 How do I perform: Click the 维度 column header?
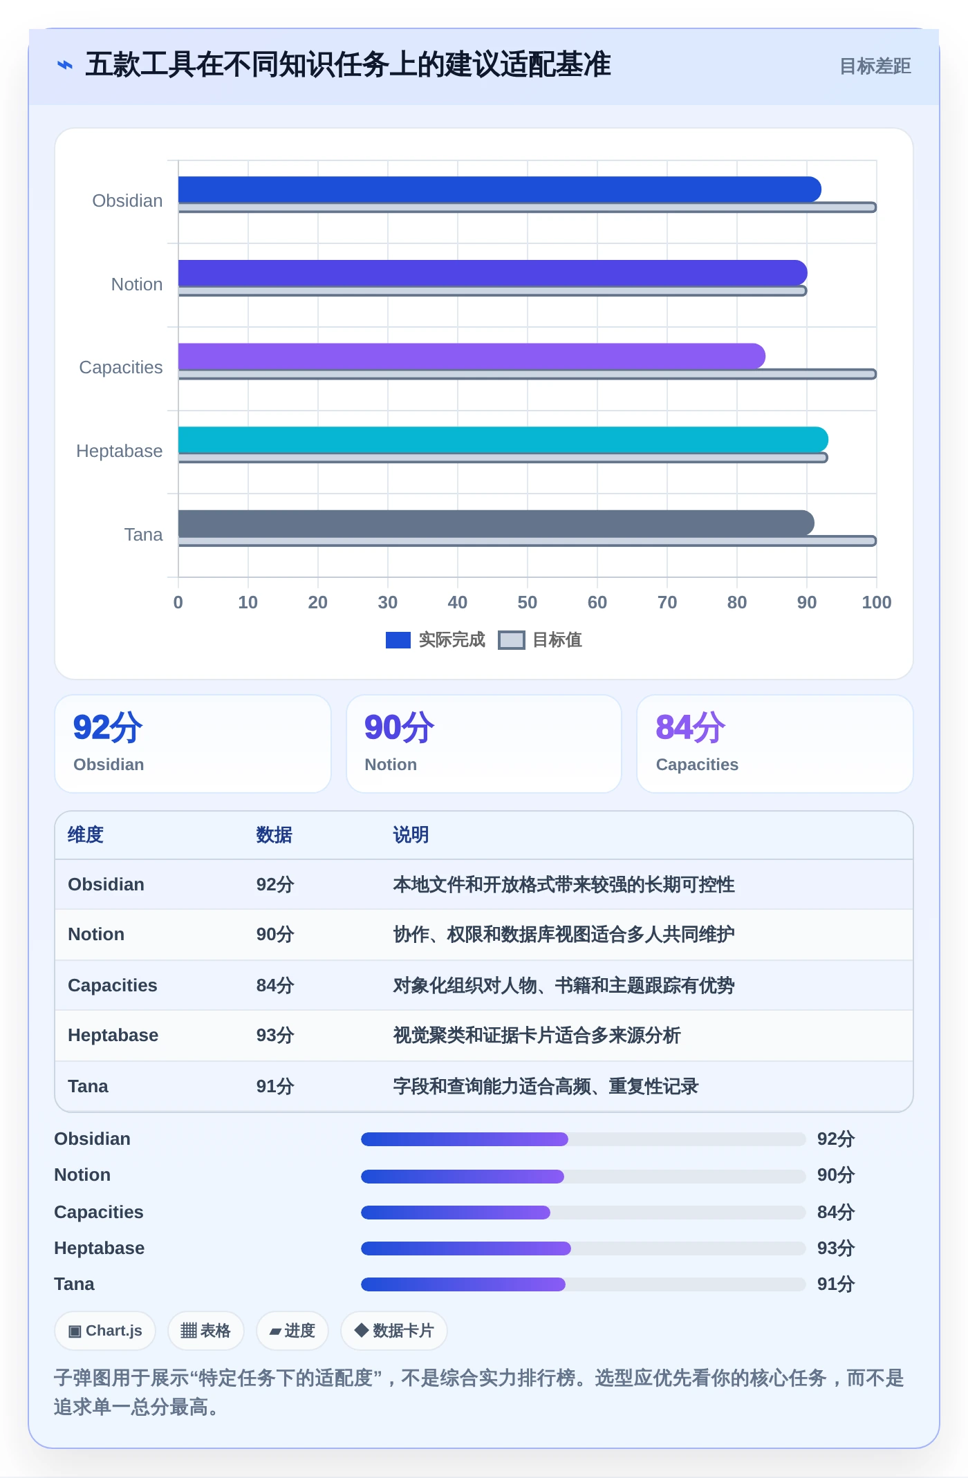click(x=86, y=835)
